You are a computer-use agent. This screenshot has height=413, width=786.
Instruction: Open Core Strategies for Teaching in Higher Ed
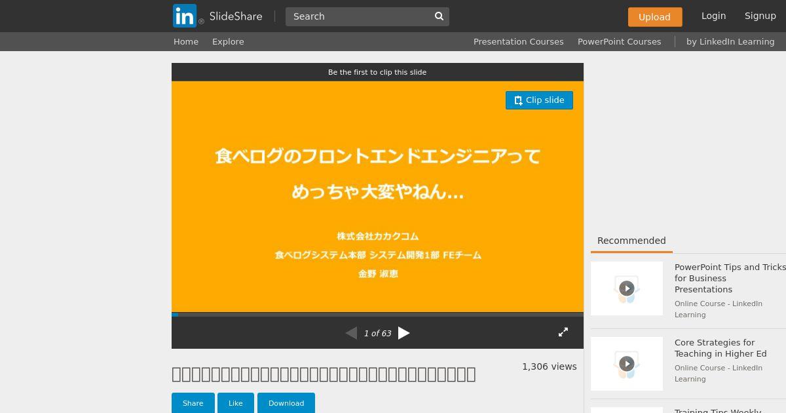pos(720,348)
